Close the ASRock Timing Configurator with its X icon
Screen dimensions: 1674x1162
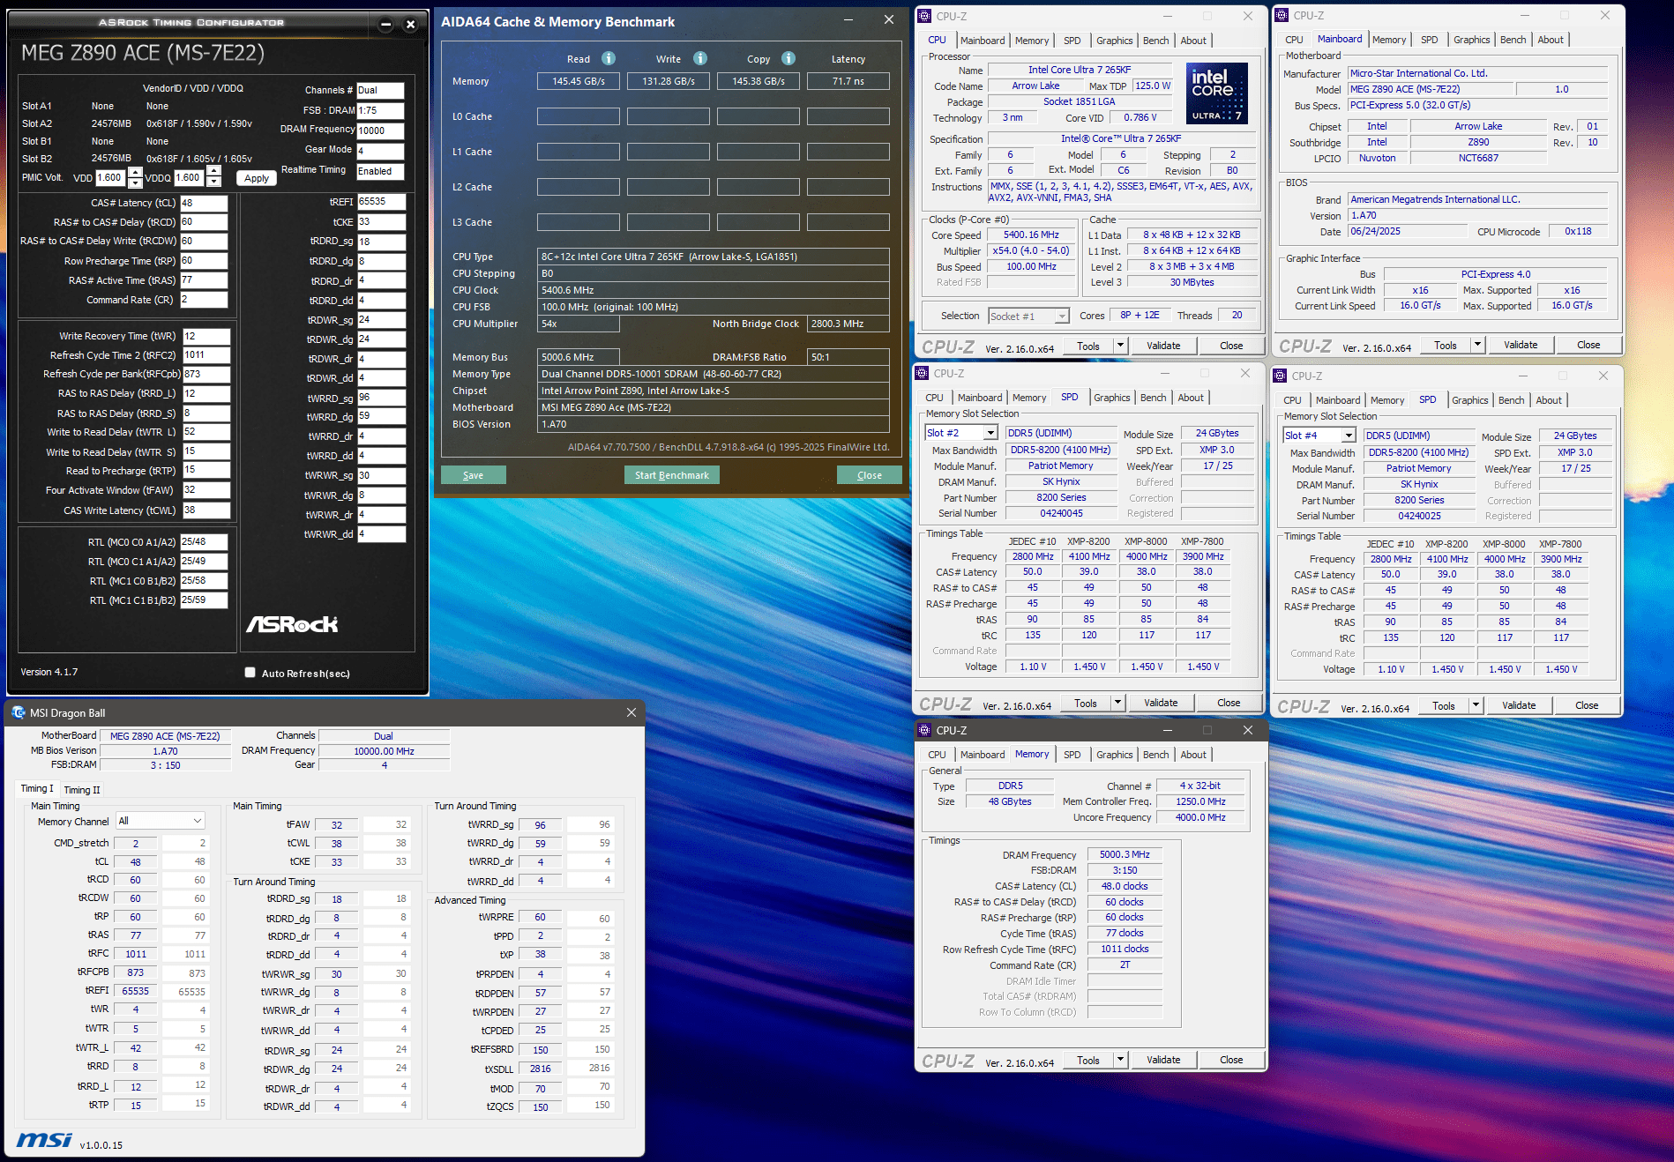[x=410, y=25]
